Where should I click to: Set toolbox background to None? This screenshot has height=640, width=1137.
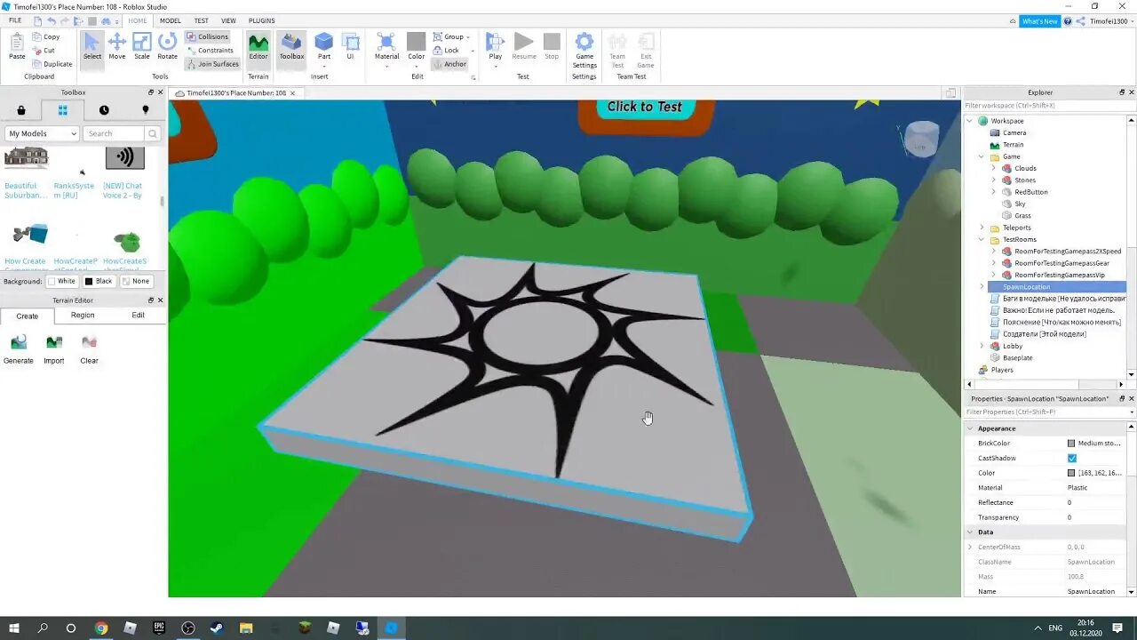(137, 281)
